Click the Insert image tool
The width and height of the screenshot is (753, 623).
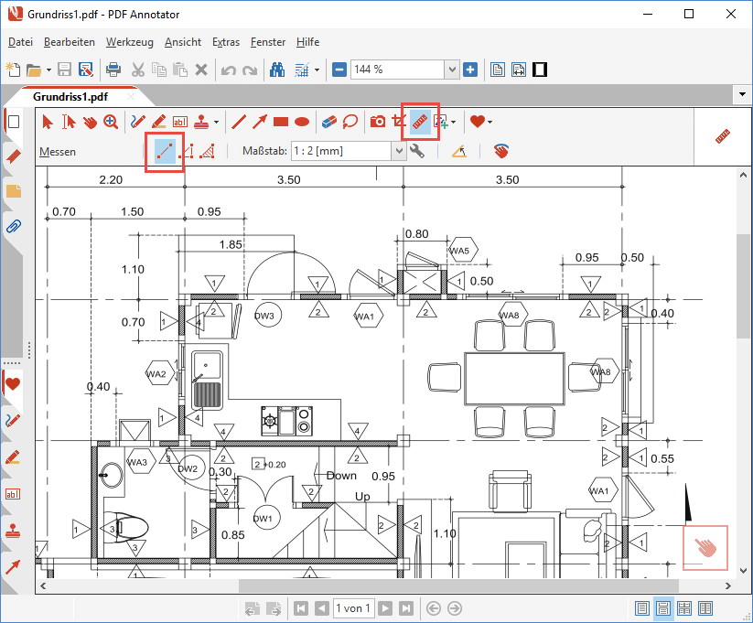(441, 122)
